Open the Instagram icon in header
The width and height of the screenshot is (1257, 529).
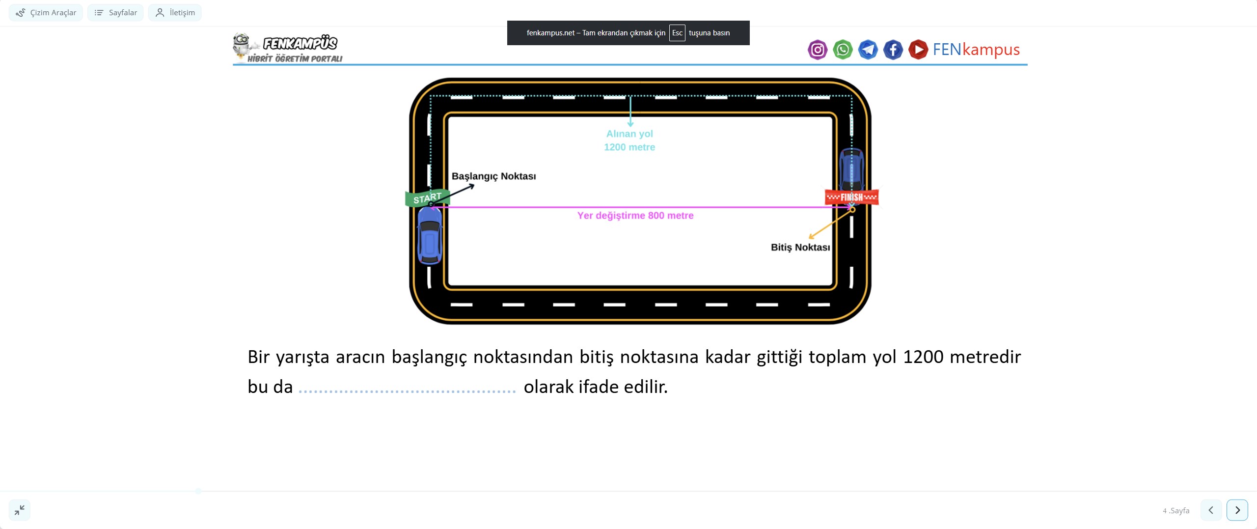(818, 50)
